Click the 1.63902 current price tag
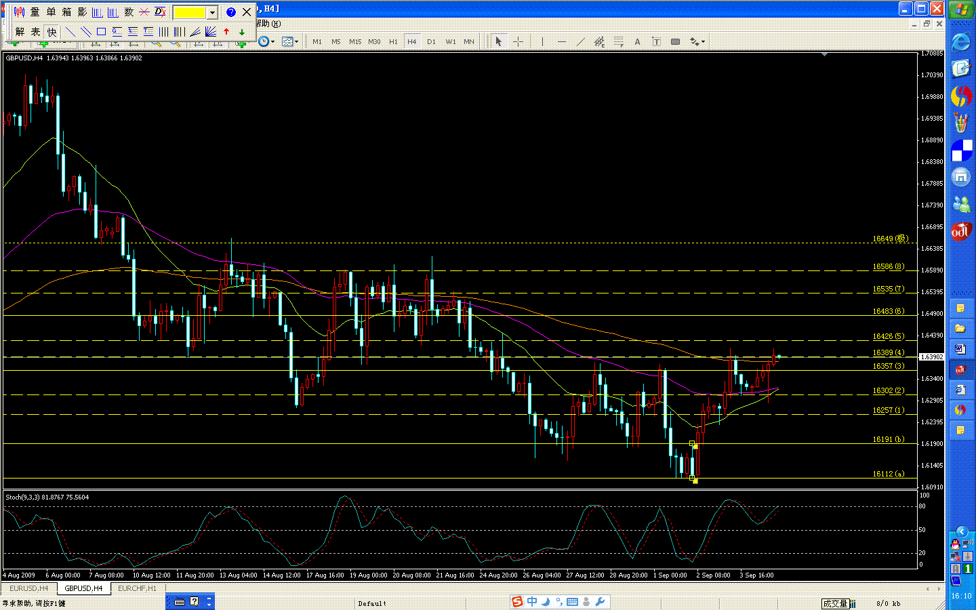 [932, 357]
